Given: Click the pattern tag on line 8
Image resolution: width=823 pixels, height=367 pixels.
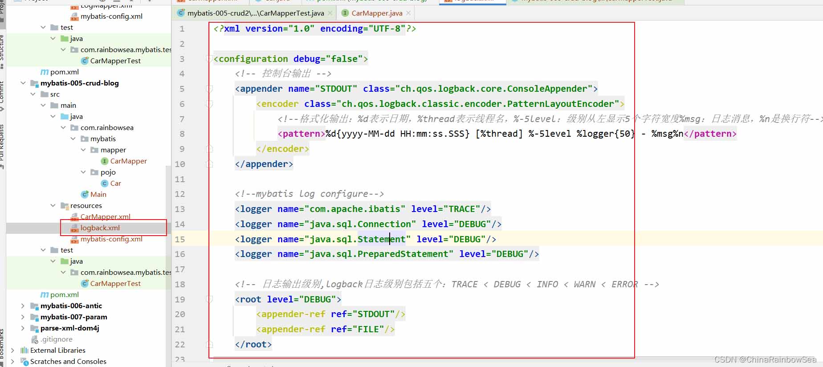Looking at the screenshot, I should click(x=301, y=134).
